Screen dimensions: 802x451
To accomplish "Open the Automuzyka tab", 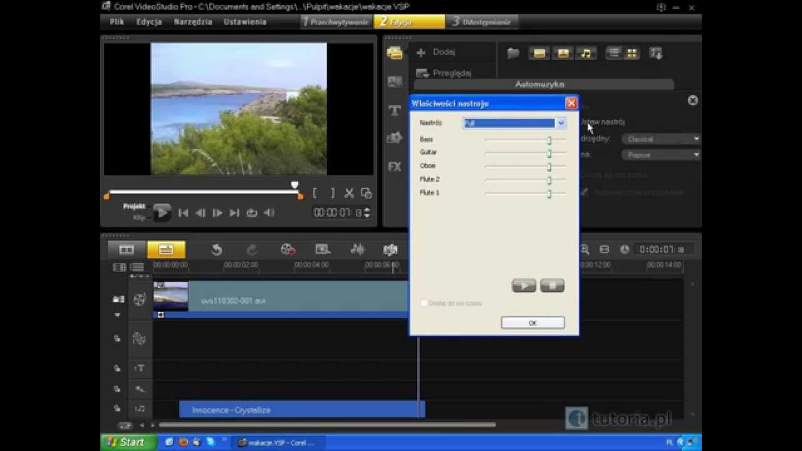I will [539, 84].
